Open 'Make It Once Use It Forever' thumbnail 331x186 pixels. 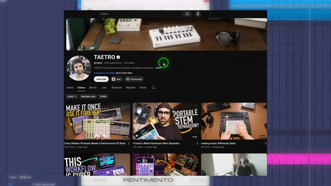[97, 121]
